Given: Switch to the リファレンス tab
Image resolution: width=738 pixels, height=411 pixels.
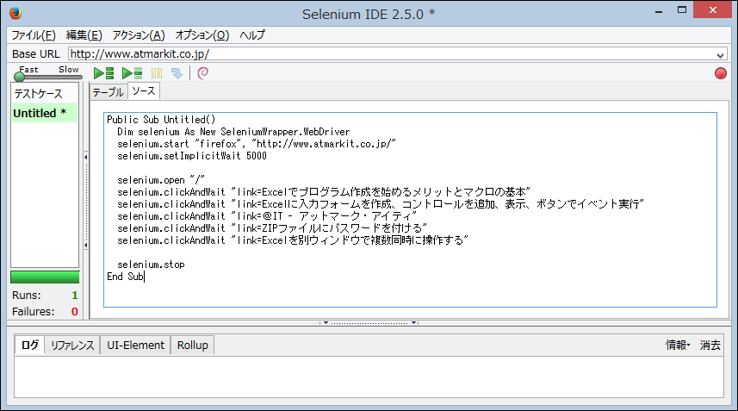Looking at the screenshot, I should click(72, 346).
